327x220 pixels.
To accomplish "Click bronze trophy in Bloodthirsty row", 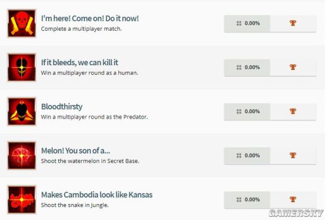I will point(293,111).
